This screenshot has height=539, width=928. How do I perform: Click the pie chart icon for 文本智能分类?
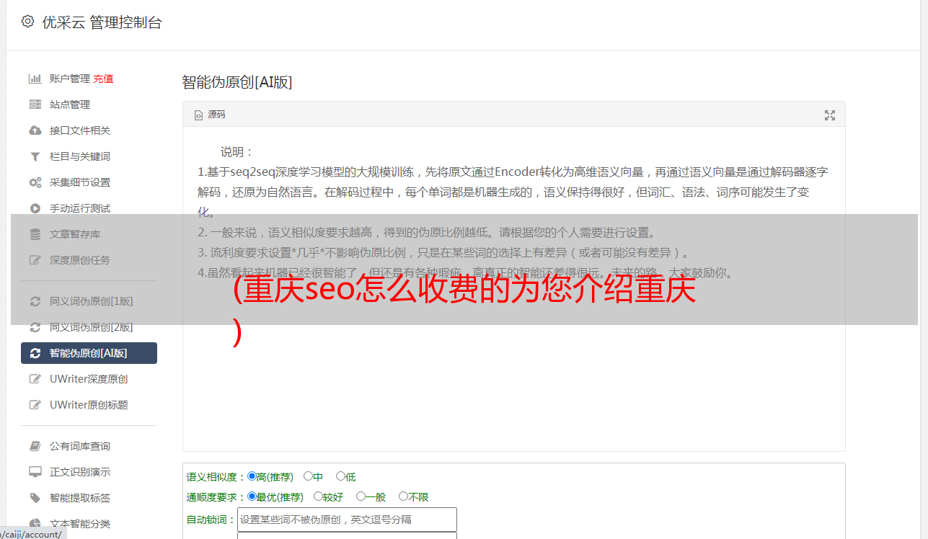tap(35, 524)
